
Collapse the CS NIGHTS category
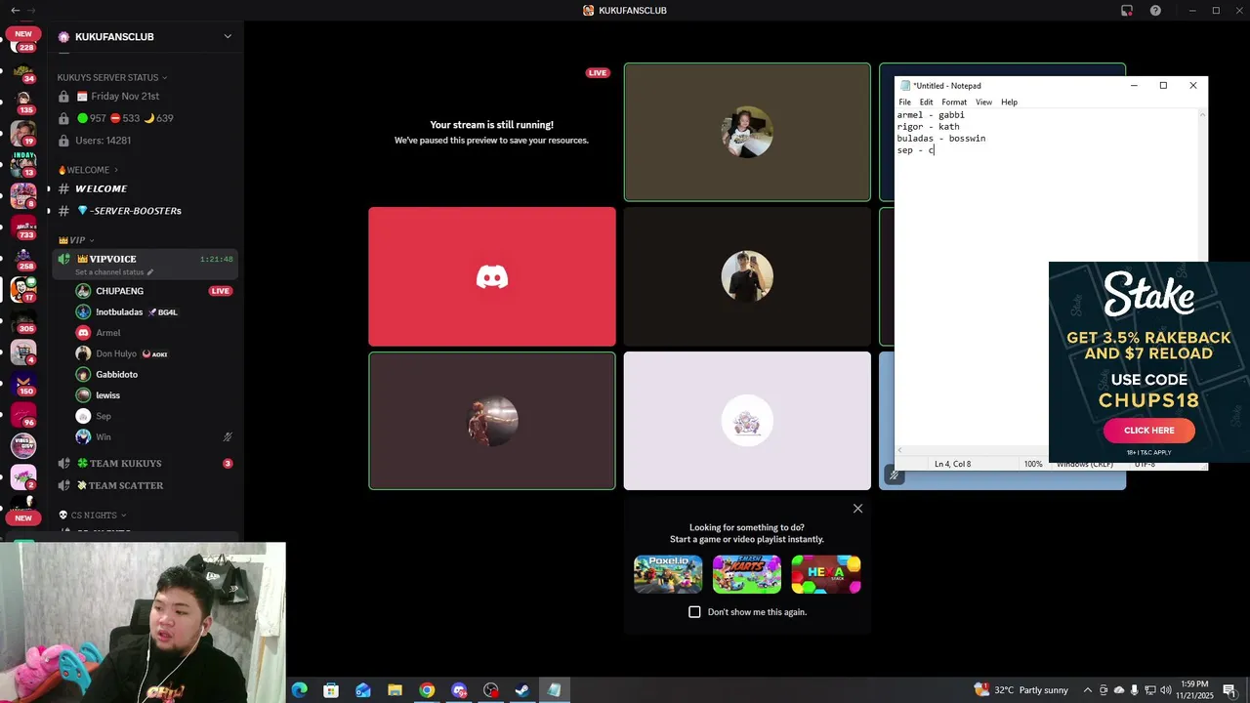coord(92,516)
